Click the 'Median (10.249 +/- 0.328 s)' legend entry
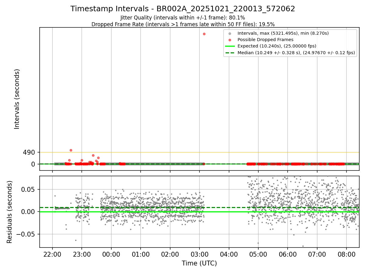The height and width of the screenshot is (274, 366). click(x=296, y=53)
